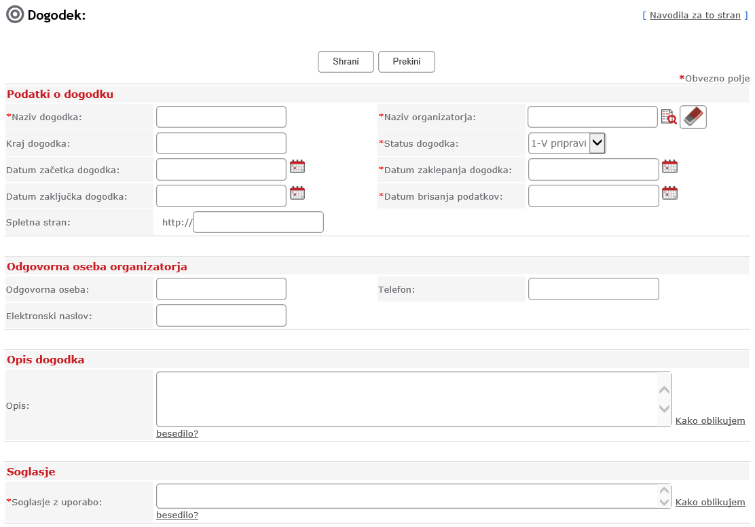The height and width of the screenshot is (527, 755).
Task: Click the Telefon input field
Action: point(593,289)
